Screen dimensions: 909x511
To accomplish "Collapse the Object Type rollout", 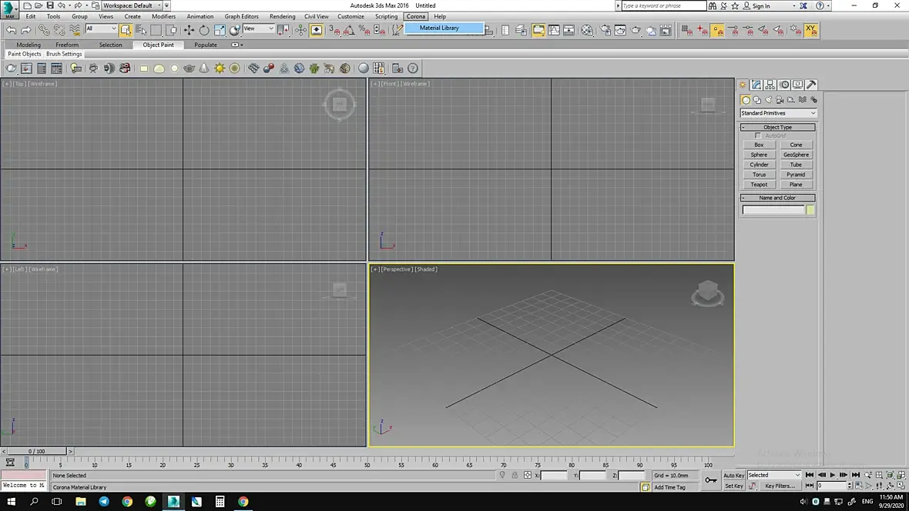I will pos(777,127).
